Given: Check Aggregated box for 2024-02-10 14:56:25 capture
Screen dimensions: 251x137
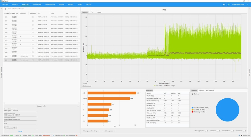Looking at the screenshot, I should tap(33, 37).
